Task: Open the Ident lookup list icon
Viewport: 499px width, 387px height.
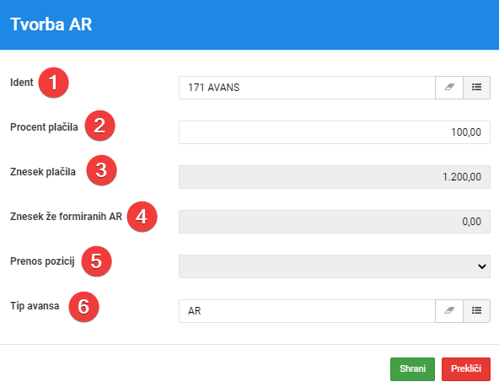Action: coord(476,88)
